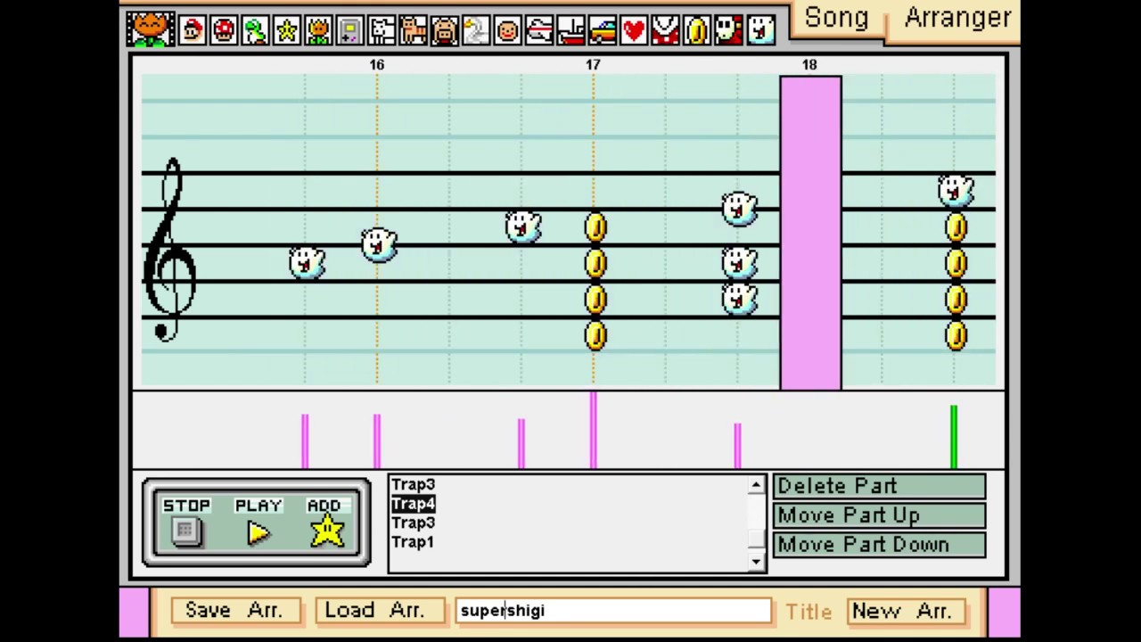
Task: Click the measure 17 marker number
Action: click(593, 65)
